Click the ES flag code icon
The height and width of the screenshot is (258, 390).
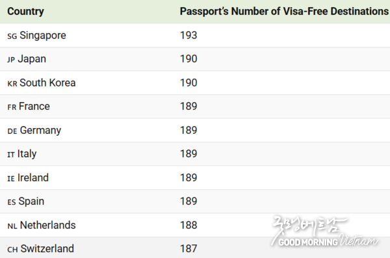pyautogui.click(x=12, y=202)
